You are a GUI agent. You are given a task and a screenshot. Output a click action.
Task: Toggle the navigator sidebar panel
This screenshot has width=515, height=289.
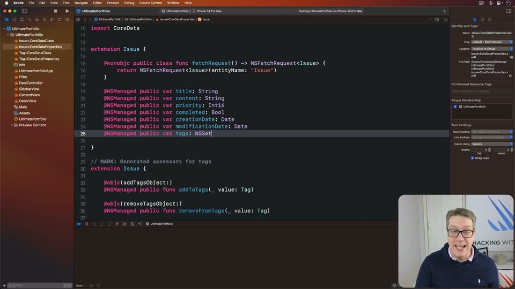[x=24, y=11]
